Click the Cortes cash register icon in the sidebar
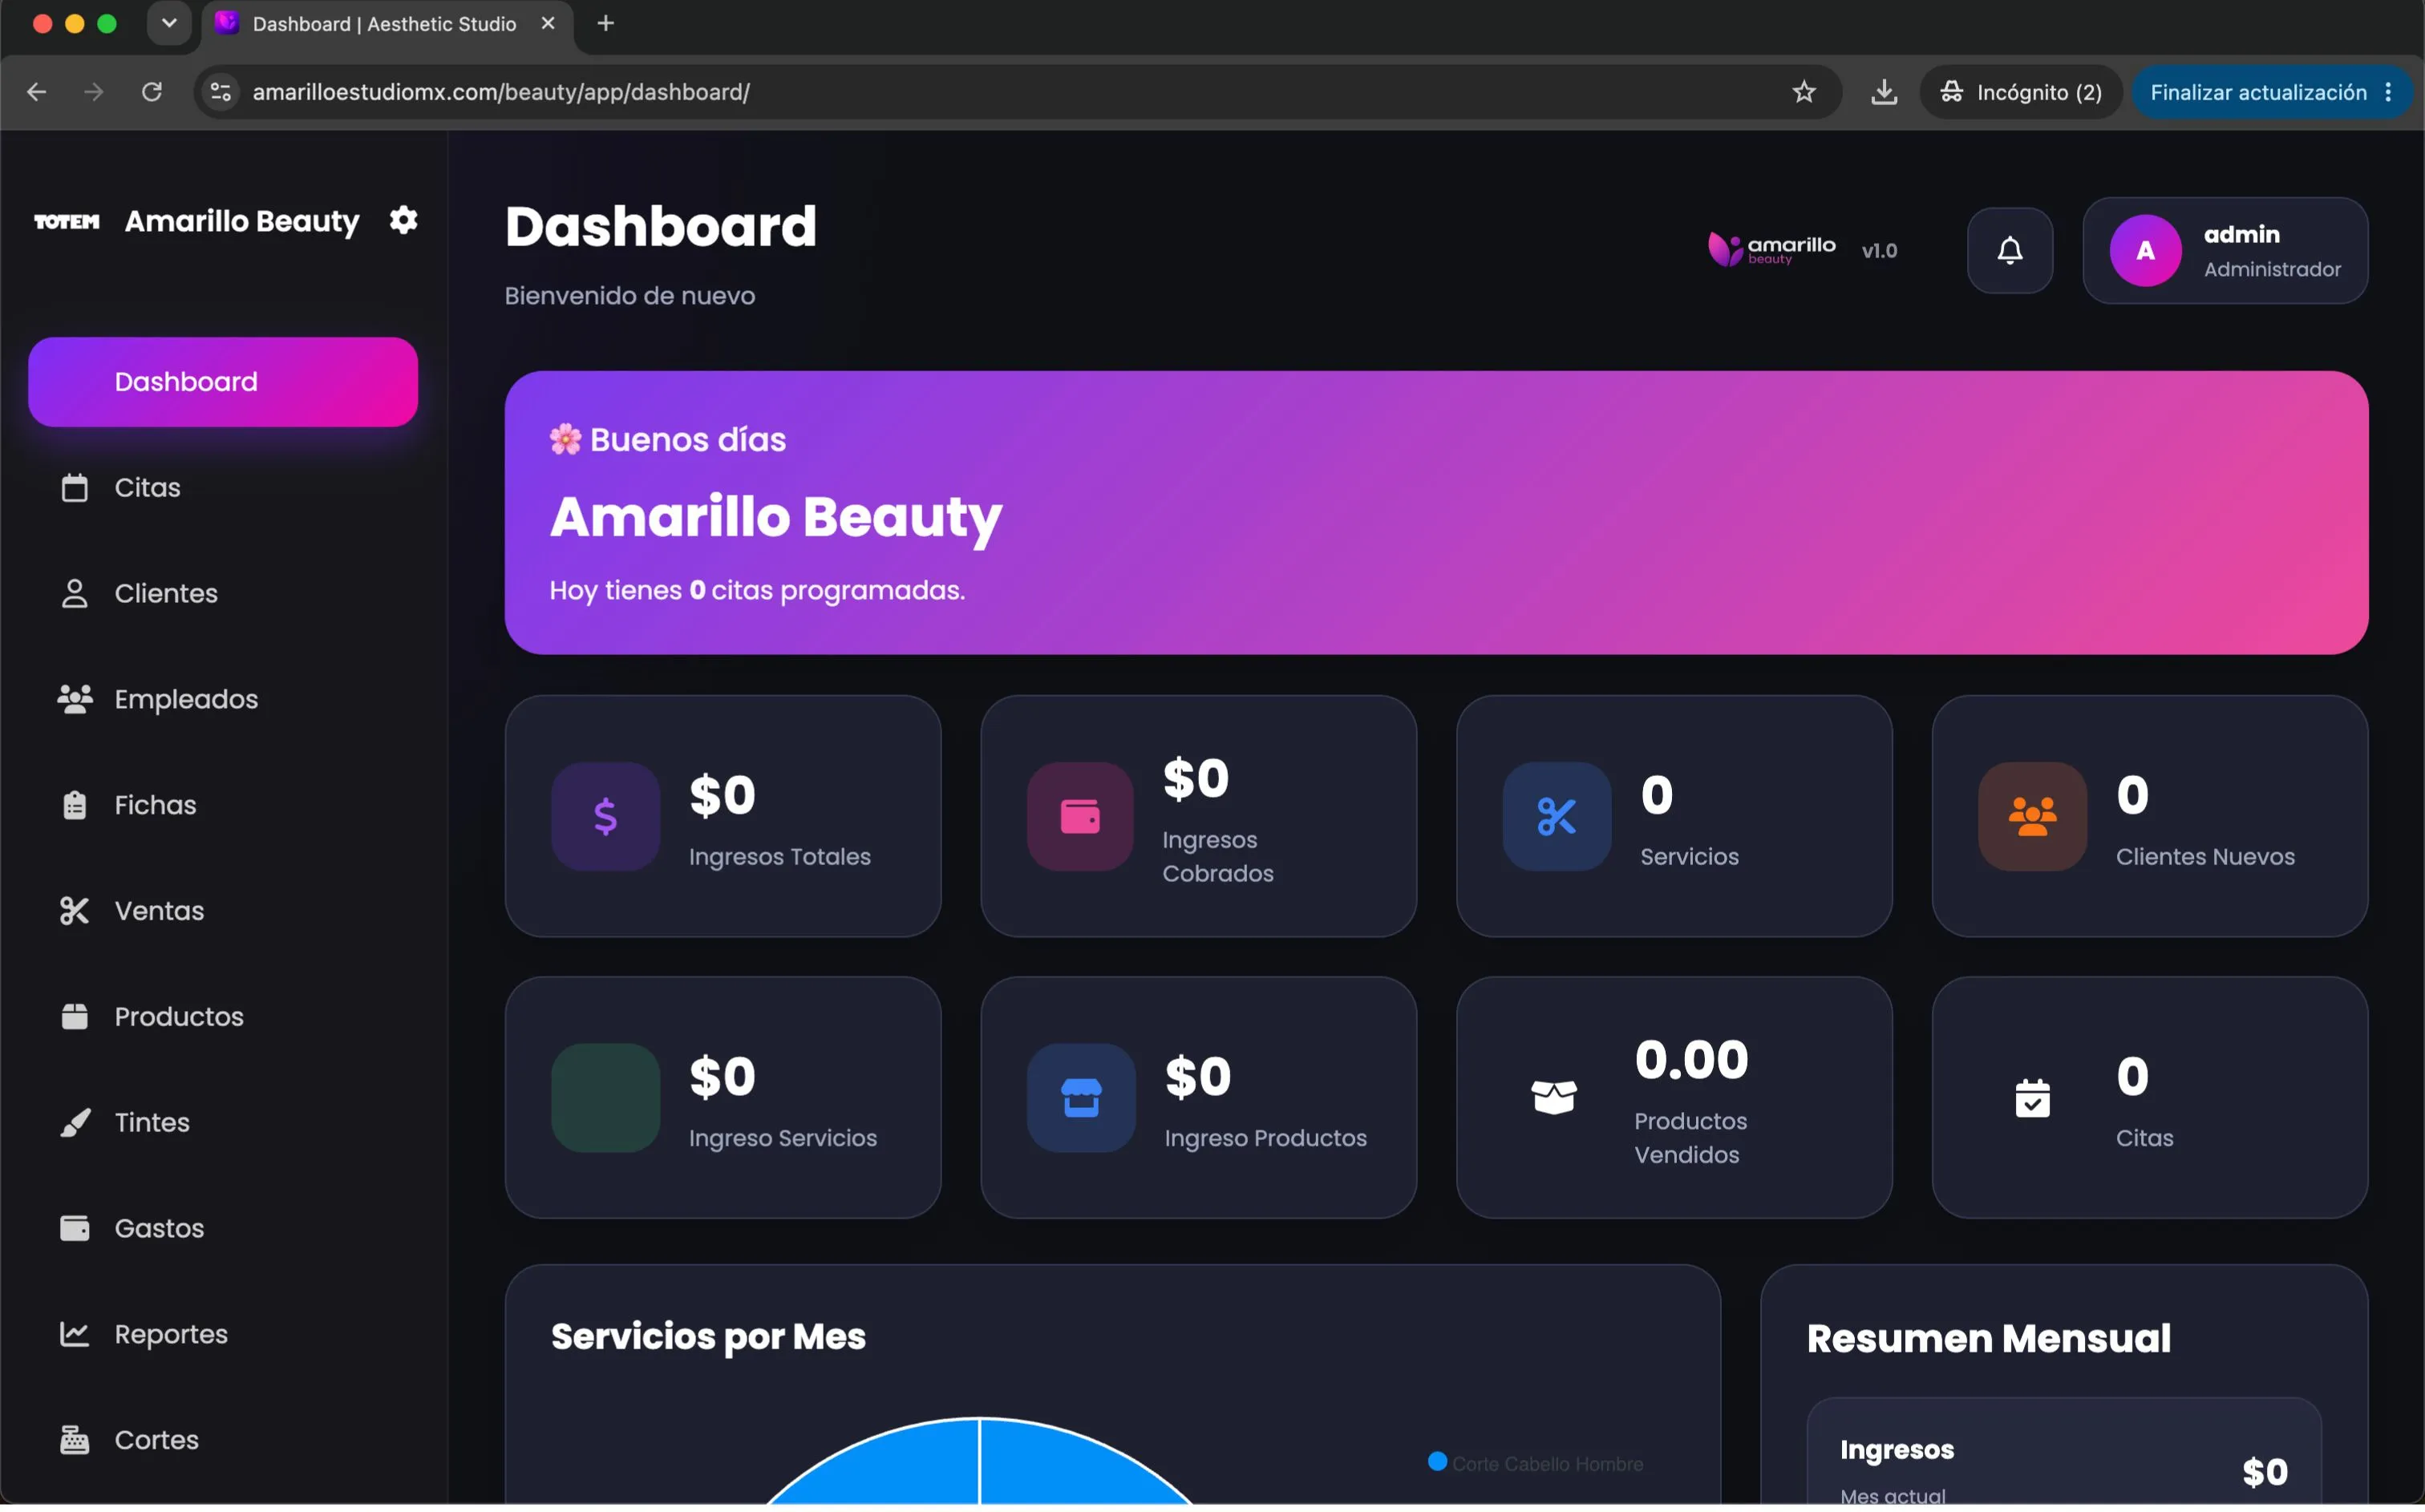2425x1512 pixels. coord(74,1440)
